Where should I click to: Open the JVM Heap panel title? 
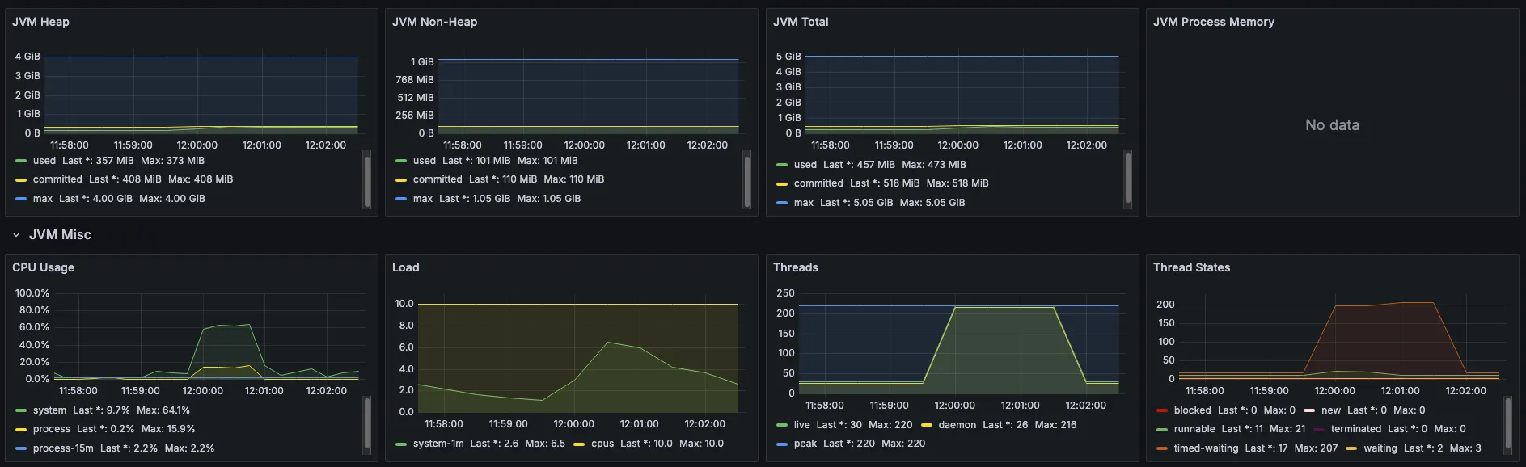[40, 22]
